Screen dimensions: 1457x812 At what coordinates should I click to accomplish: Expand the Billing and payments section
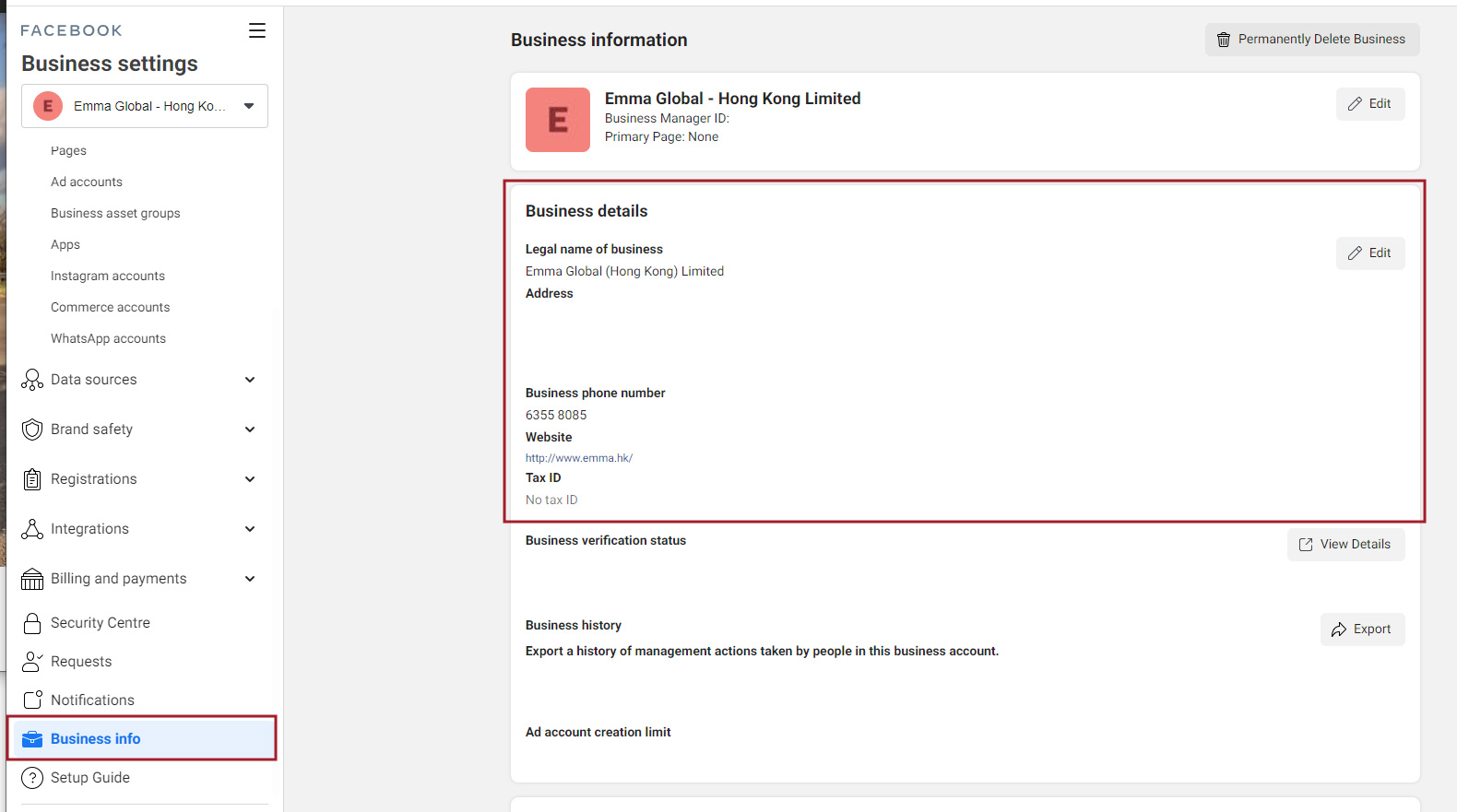point(250,579)
